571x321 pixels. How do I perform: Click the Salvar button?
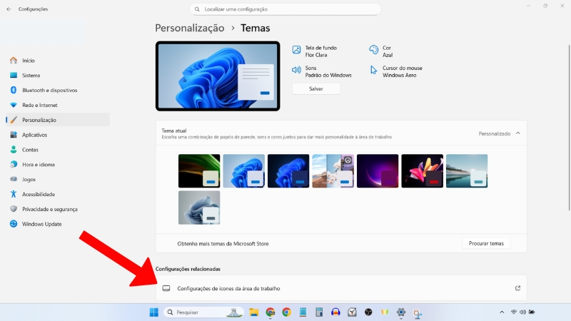point(316,89)
